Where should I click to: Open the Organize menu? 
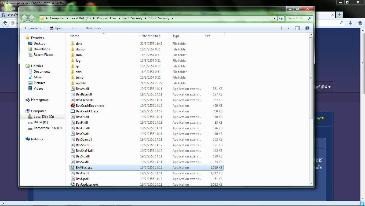[33, 28]
